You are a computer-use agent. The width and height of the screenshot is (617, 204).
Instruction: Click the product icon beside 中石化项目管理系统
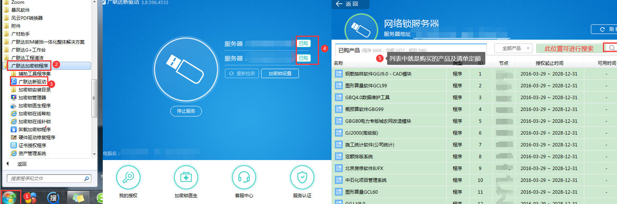(x=338, y=180)
